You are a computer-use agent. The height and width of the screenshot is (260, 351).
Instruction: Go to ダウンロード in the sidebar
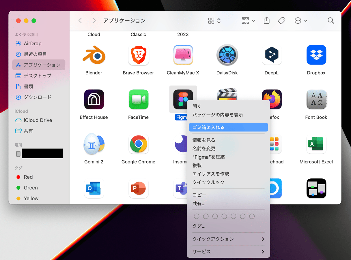(x=37, y=97)
